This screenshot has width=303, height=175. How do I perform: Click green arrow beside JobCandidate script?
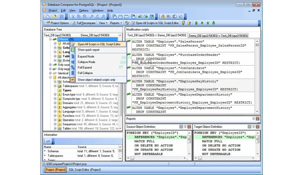point(129,68)
